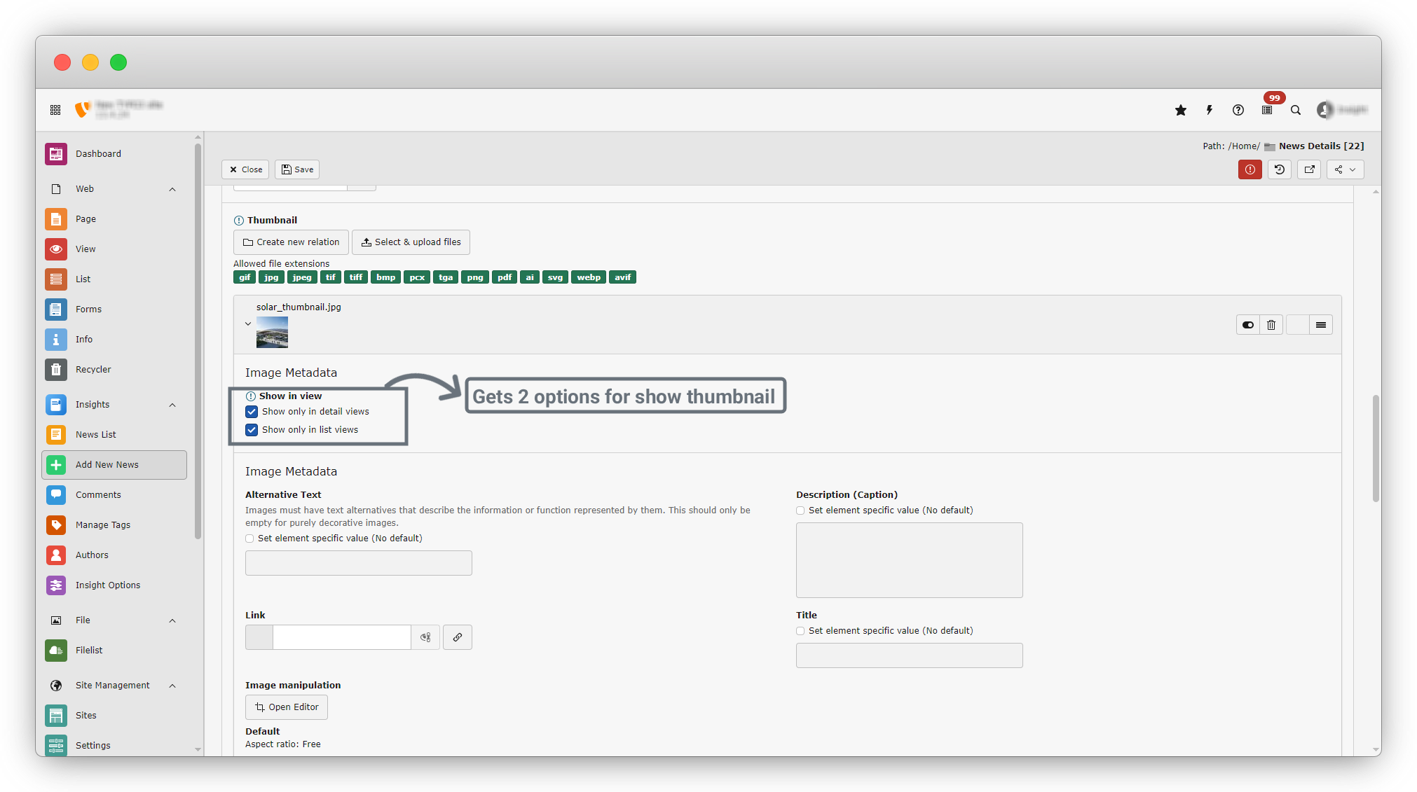Open the search magnifier in top bar
1417x792 pixels.
(1296, 110)
